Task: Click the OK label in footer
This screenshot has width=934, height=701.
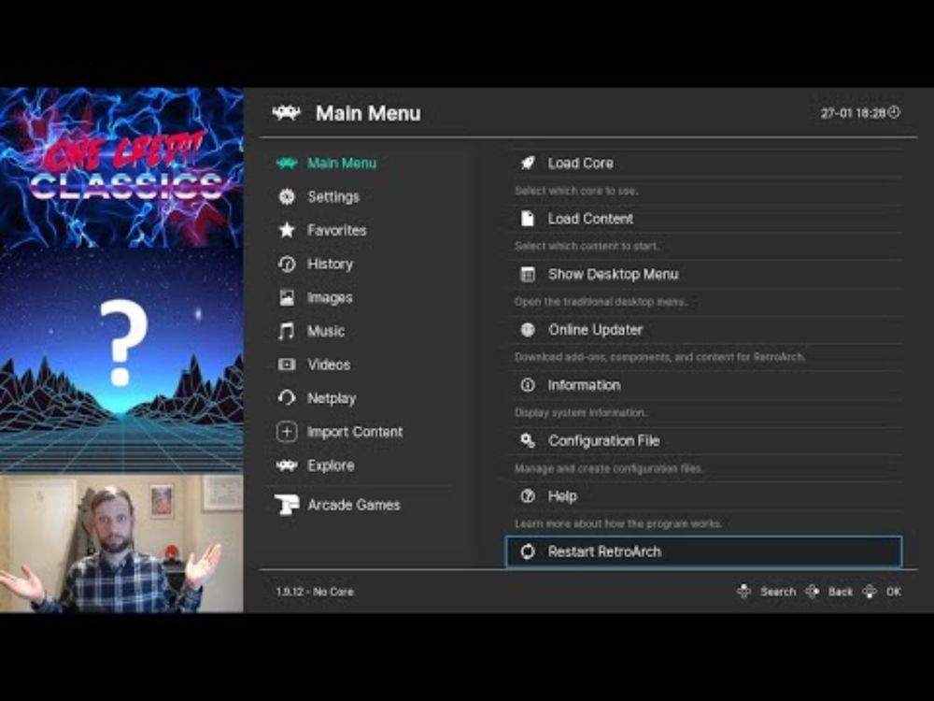Action: [x=893, y=592]
